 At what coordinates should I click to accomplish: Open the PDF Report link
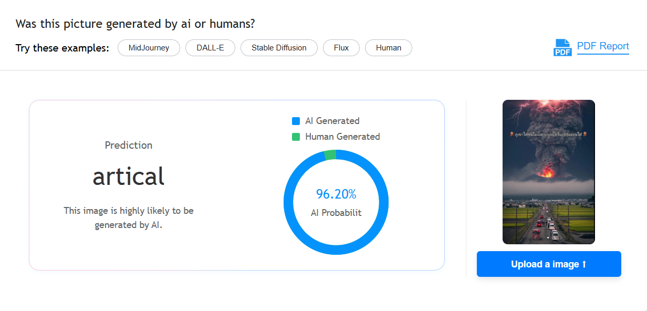tap(603, 46)
